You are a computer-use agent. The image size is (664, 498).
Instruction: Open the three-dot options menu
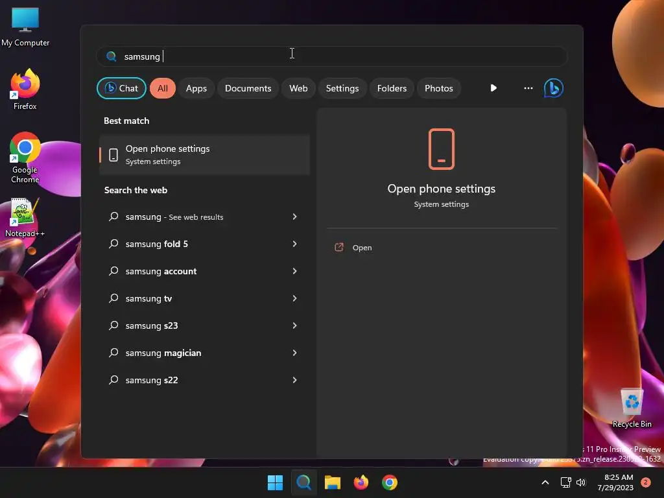[528, 88]
